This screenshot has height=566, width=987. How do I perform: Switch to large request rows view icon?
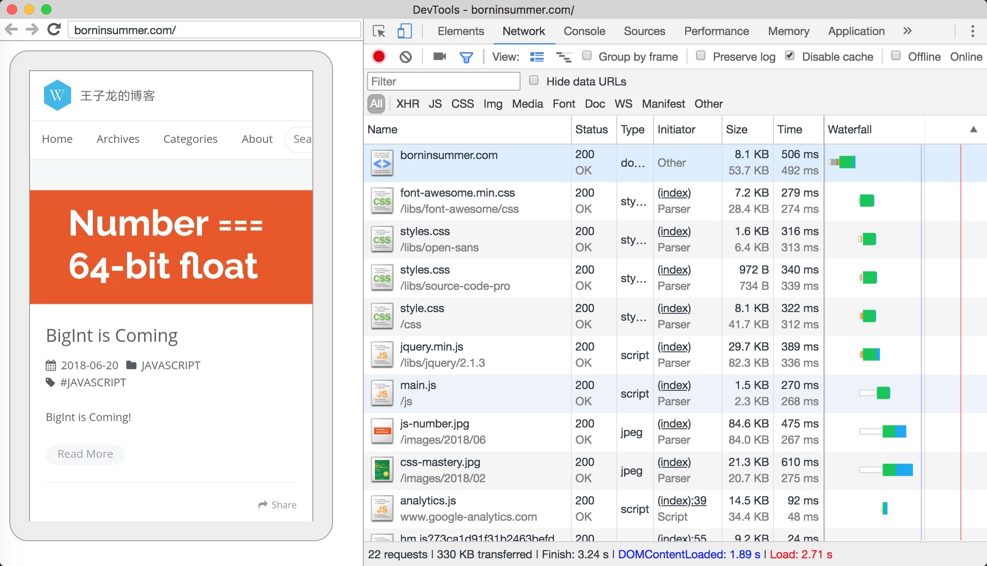click(537, 56)
